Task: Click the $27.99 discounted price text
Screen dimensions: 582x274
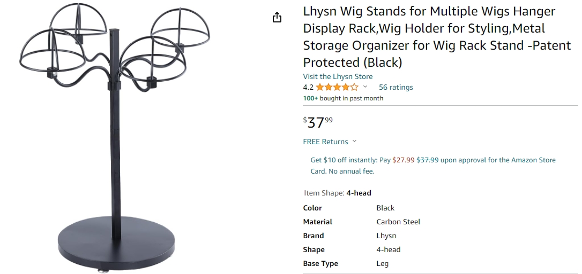Action: 404,160
